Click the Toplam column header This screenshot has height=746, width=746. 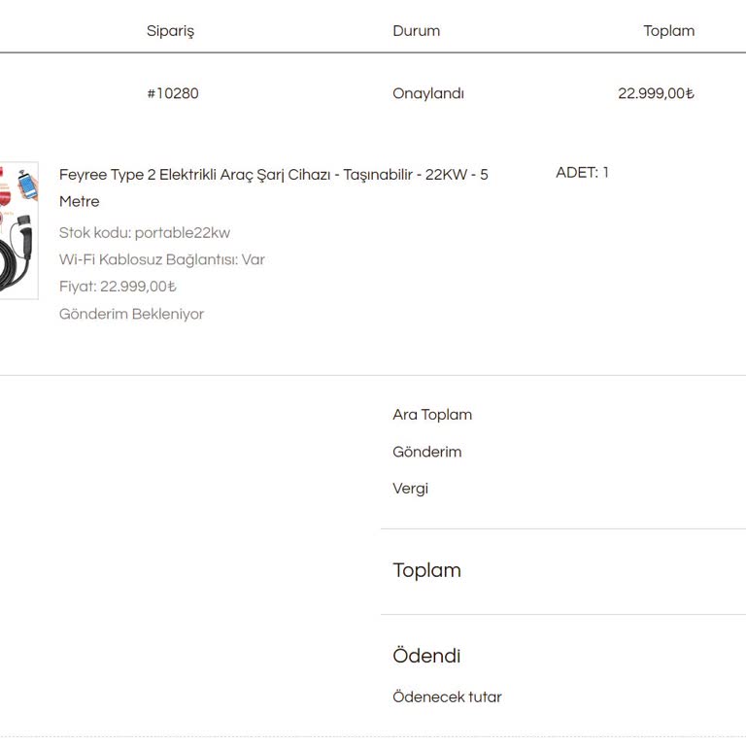(668, 31)
